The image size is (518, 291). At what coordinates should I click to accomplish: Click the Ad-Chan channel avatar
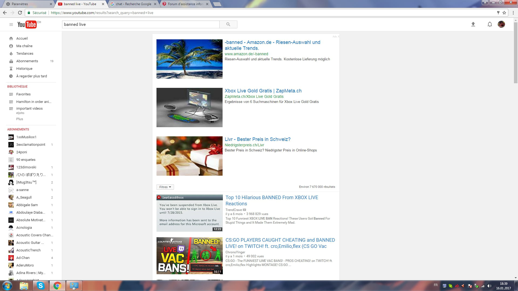(x=11, y=258)
